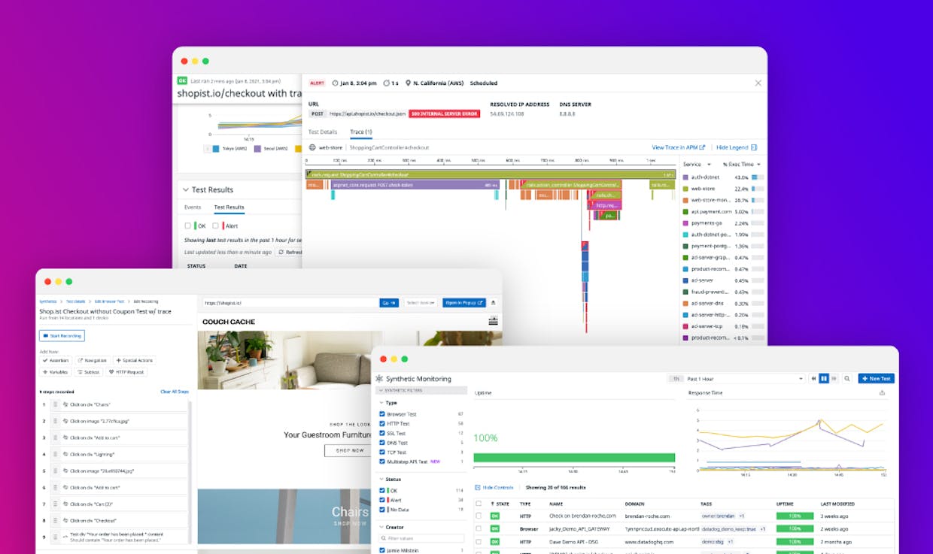
Task: Select the Test Results tab
Action: tap(229, 207)
